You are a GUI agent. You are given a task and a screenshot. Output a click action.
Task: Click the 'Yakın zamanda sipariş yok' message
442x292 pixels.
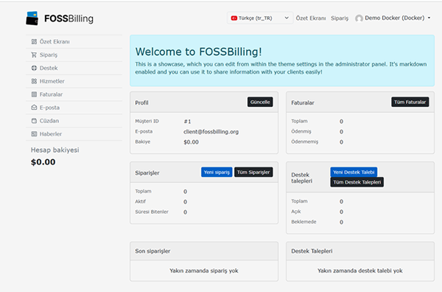204,271
